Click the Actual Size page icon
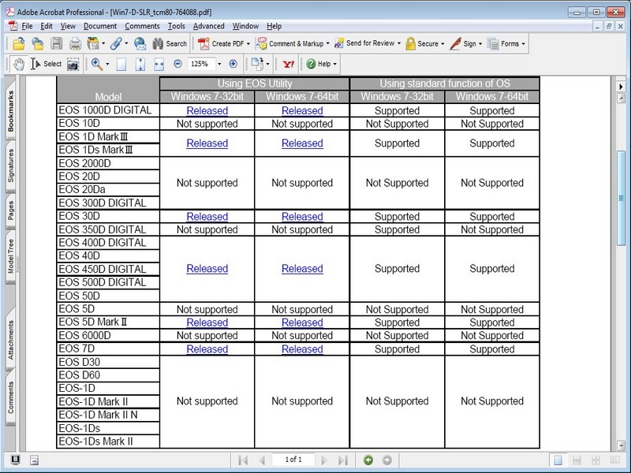631x473 pixels. [121, 64]
